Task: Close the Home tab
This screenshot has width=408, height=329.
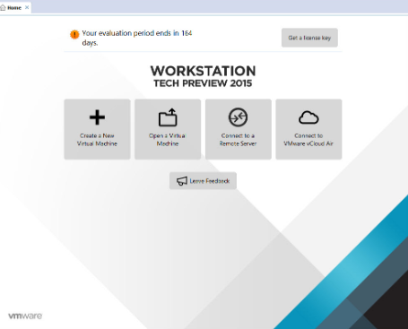Action: [27, 7]
